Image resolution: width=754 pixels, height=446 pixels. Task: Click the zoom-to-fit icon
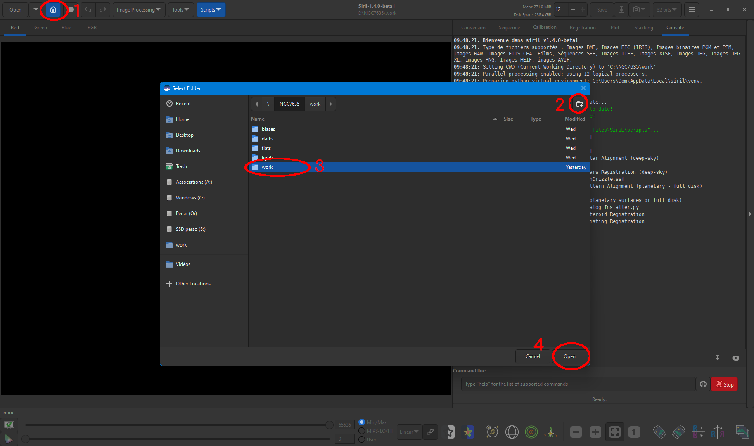[x=614, y=432]
